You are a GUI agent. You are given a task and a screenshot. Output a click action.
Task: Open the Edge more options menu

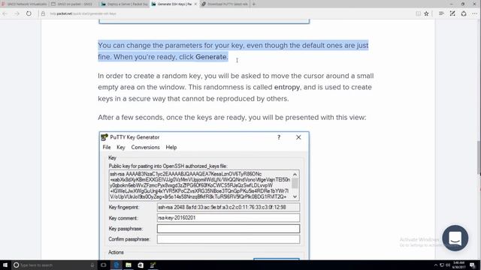474,13
